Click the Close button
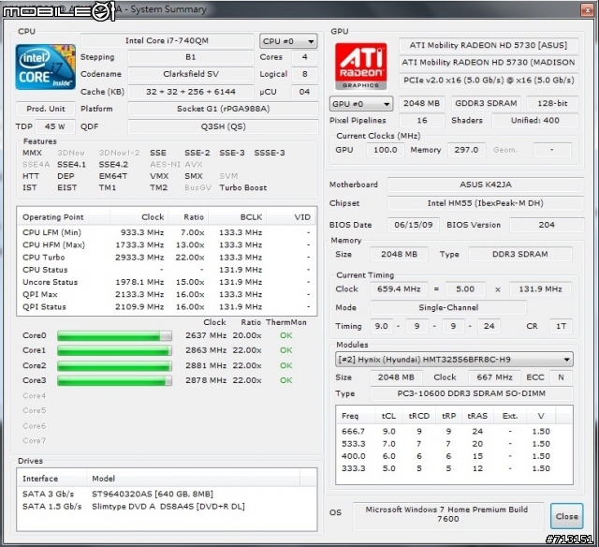Screen dimensions: 599x547 [x=566, y=516]
